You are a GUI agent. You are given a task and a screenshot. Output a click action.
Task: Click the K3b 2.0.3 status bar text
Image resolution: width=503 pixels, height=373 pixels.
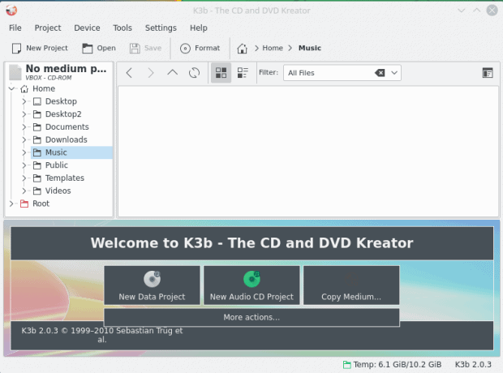point(473,365)
